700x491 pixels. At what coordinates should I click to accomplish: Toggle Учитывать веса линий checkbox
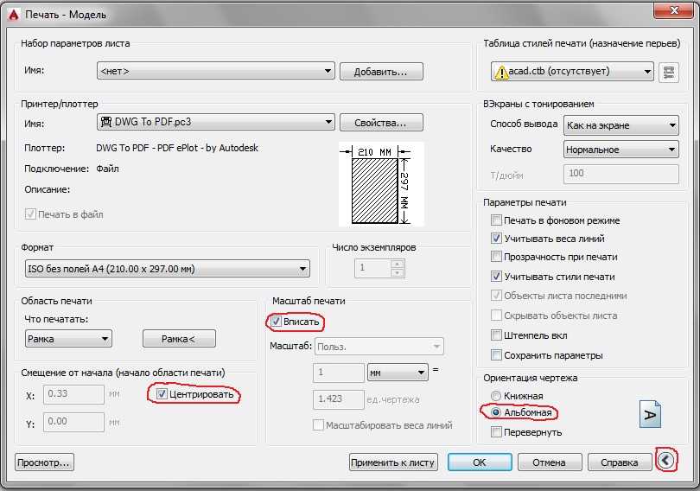pos(496,239)
